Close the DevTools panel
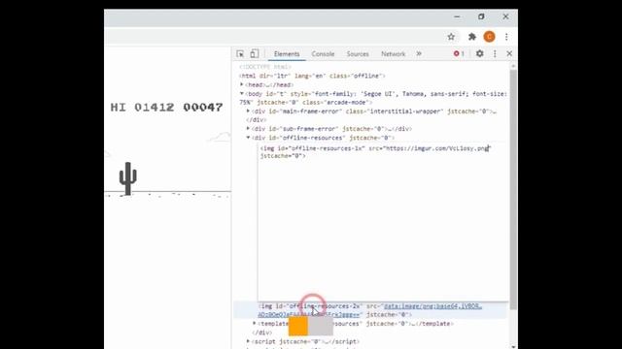622x349 pixels. [509, 53]
